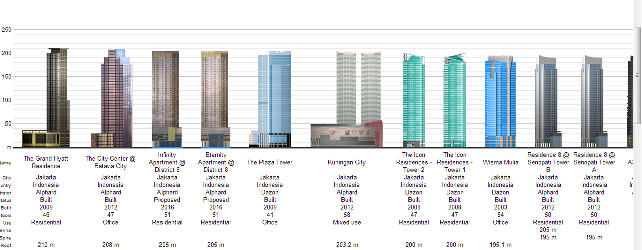Click the '205 m' antenna value for Tower B
The image size is (642, 250).
point(548,230)
